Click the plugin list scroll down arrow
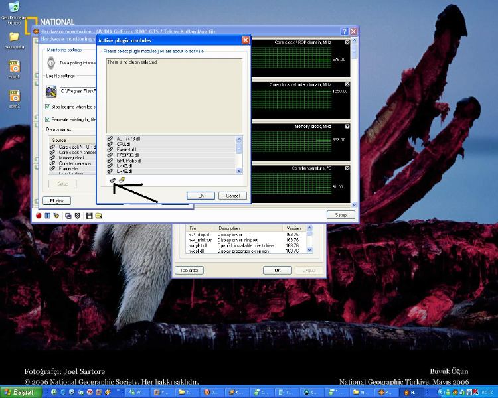 click(x=239, y=171)
